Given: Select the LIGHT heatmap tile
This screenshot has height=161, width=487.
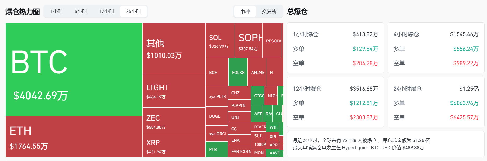Looking at the screenshot, I should pyautogui.click(x=174, y=91).
